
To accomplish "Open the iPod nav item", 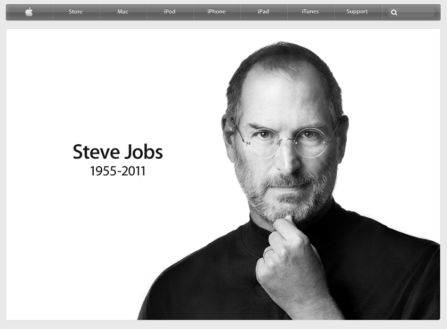I will click(169, 12).
